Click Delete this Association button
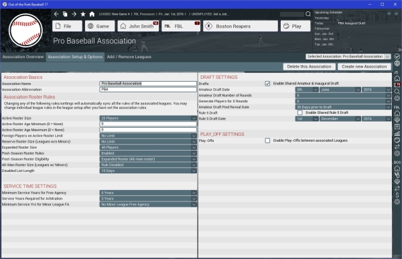The height and width of the screenshot is (259, 402). click(309, 67)
